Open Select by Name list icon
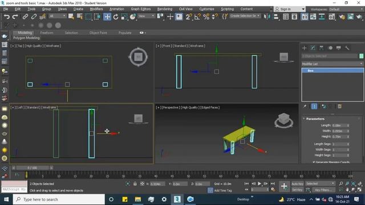 click(80, 17)
